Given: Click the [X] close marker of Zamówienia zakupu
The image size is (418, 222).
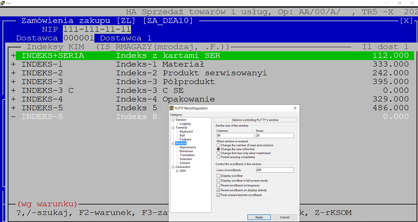Looking at the screenshot, I should (x=406, y=21).
